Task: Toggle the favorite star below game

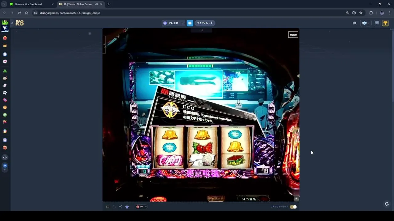Action: click(127, 207)
